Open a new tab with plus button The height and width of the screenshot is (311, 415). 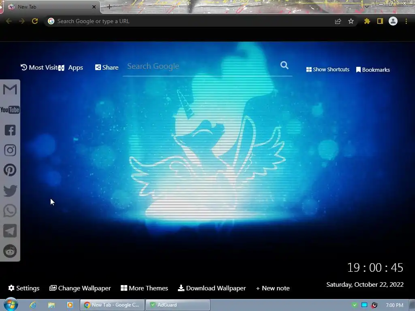click(x=109, y=7)
